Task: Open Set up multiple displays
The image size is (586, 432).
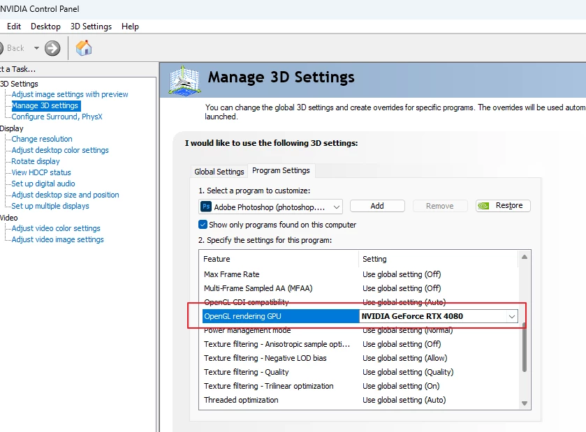Action: pyautogui.click(x=50, y=206)
